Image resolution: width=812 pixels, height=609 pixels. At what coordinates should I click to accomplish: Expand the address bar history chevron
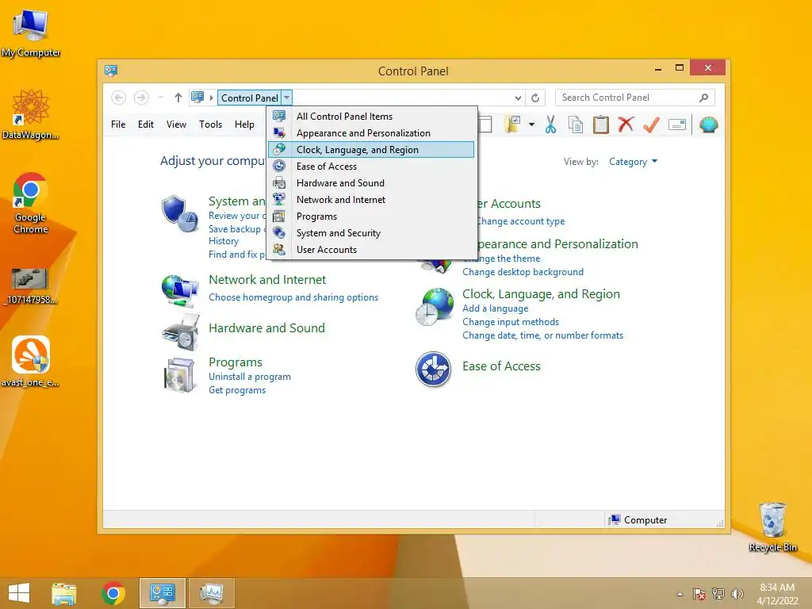click(518, 98)
